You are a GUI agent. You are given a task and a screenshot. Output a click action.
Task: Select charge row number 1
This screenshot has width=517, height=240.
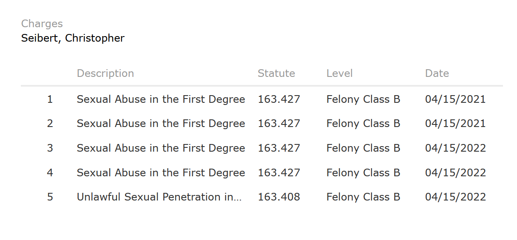[262, 99]
